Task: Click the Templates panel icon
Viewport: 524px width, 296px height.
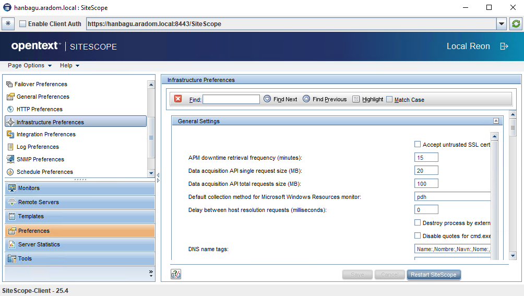Action: point(12,216)
